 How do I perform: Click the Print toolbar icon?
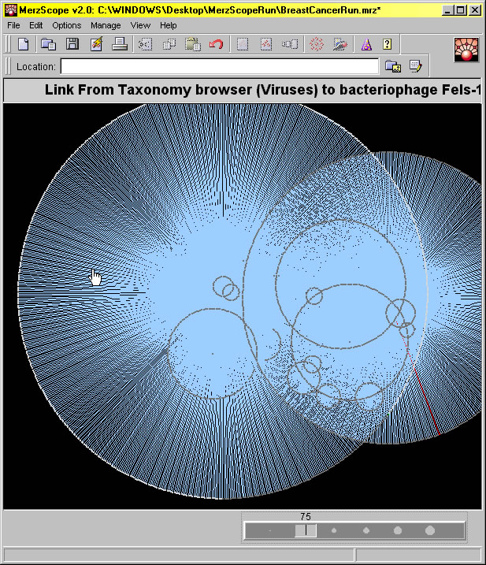(119, 44)
